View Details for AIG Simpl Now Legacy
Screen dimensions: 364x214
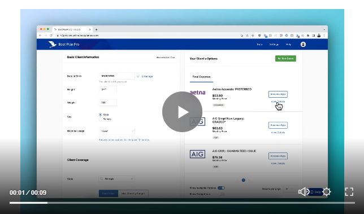[x=278, y=132]
